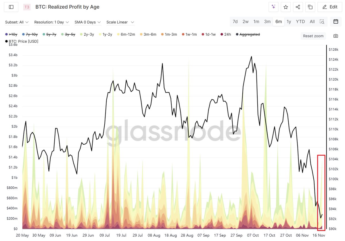
Task: Switch to the YTD time range
Action: tap(300, 22)
